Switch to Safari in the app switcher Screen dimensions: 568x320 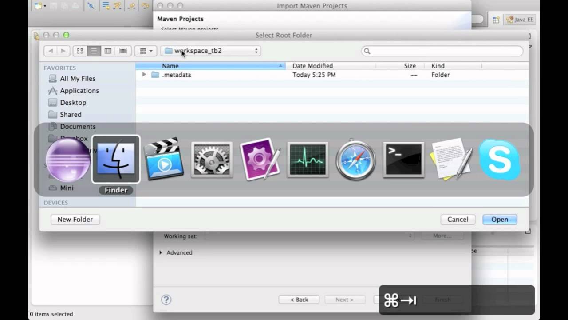point(356,160)
